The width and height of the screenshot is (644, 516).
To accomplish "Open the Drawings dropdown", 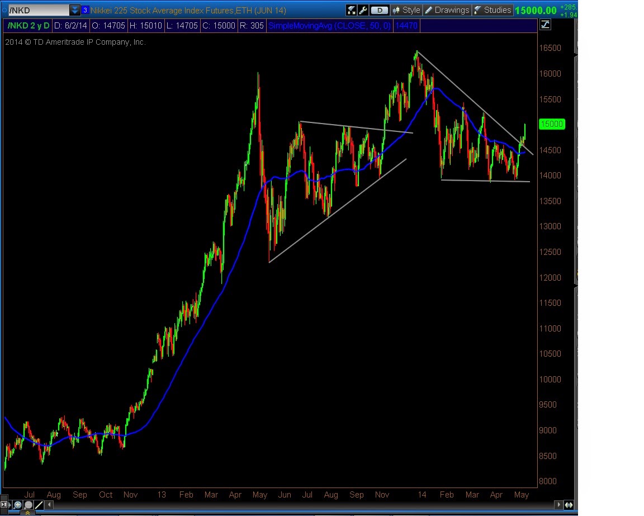I will pyautogui.click(x=451, y=10).
